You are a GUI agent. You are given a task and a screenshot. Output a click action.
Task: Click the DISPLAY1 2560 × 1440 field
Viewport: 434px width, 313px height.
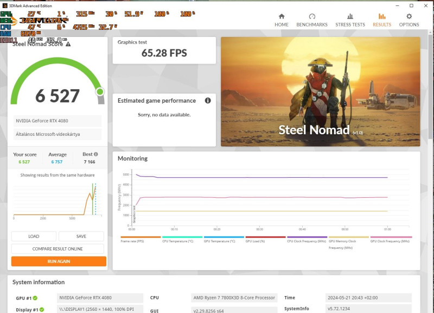100,309
